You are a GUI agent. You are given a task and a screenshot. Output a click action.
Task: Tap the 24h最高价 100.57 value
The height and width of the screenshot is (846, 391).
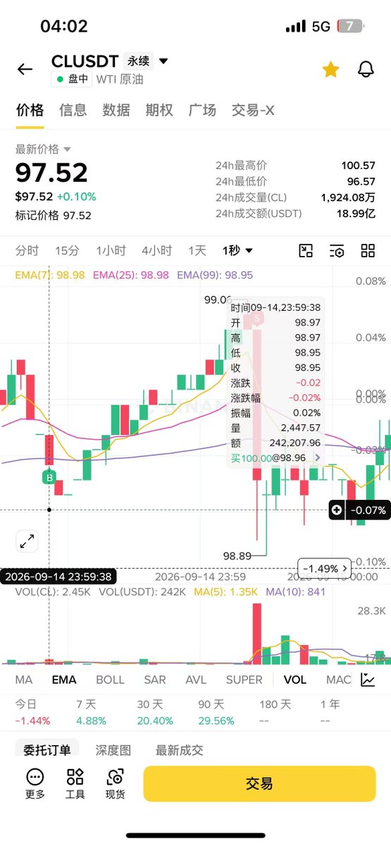pyautogui.click(x=358, y=166)
